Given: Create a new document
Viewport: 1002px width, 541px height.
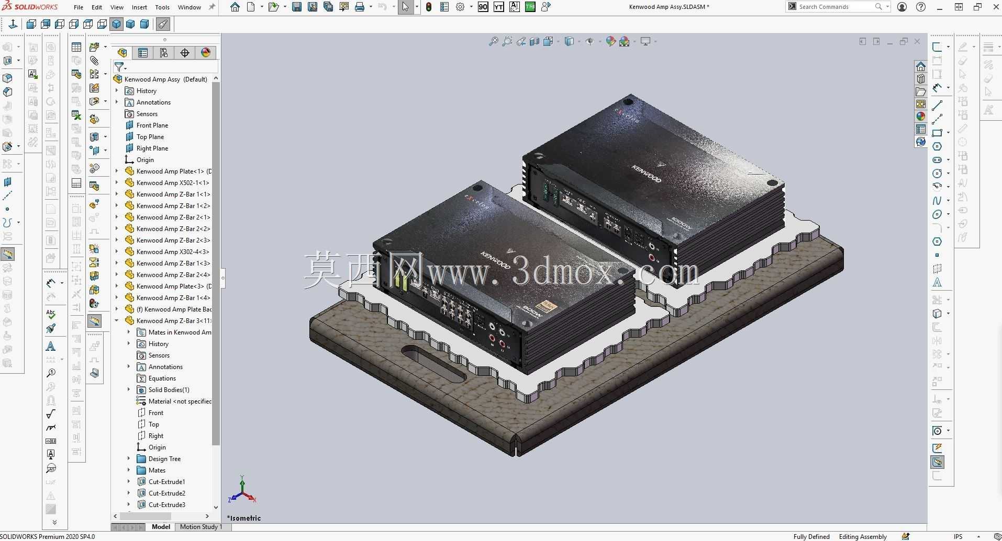Looking at the screenshot, I should (251, 7).
